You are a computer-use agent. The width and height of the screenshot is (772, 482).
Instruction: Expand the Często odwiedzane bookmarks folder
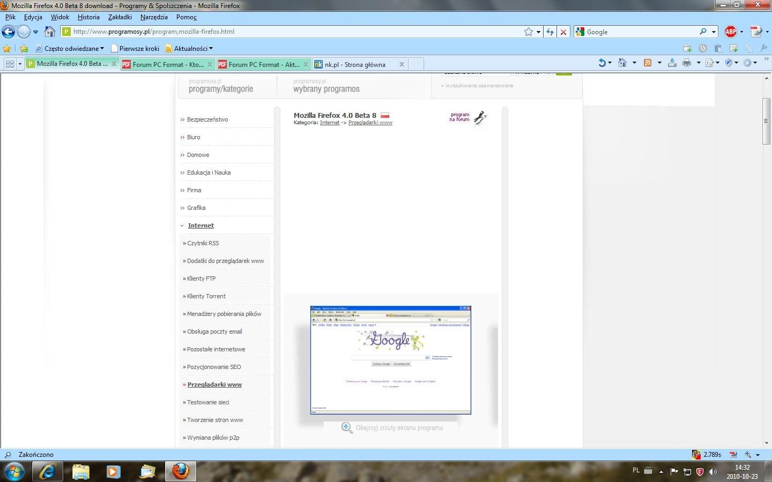71,48
